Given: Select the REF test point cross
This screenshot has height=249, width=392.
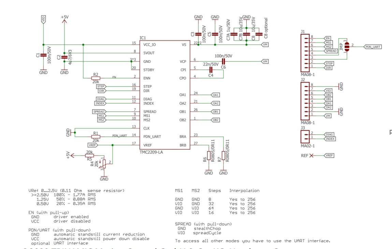Looking at the screenshot, I should [x=311, y=156].
